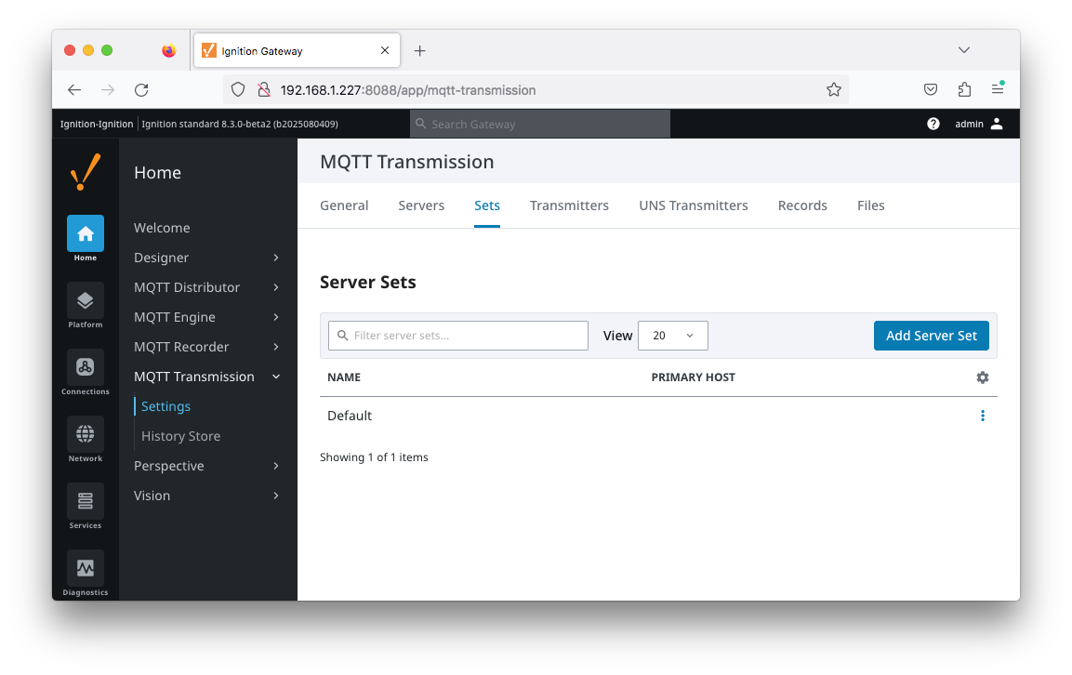Focus the Search Gateway field
The width and height of the screenshot is (1072, 675).
(x=540, y=124)
